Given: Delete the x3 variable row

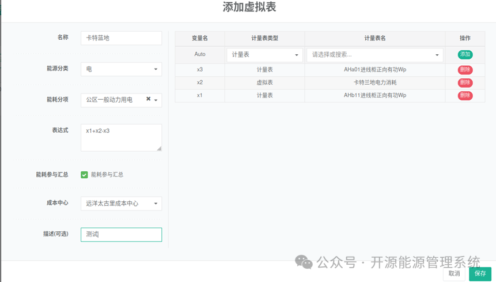Looking at the screenshot, I should point(465,70).
